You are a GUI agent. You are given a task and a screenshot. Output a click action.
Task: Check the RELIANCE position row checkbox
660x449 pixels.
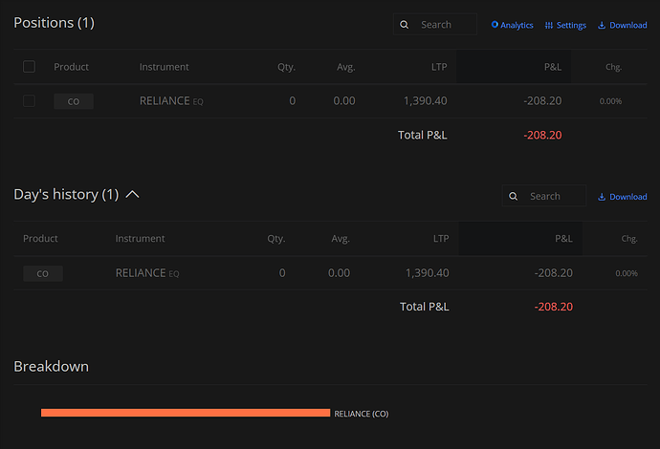(29, 101)
